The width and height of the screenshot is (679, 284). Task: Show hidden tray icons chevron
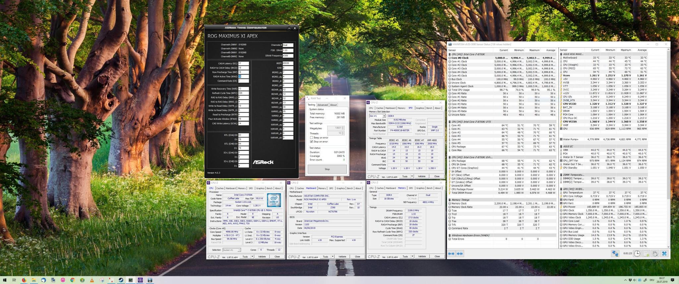pyautogui.click(x=625, y=280)
